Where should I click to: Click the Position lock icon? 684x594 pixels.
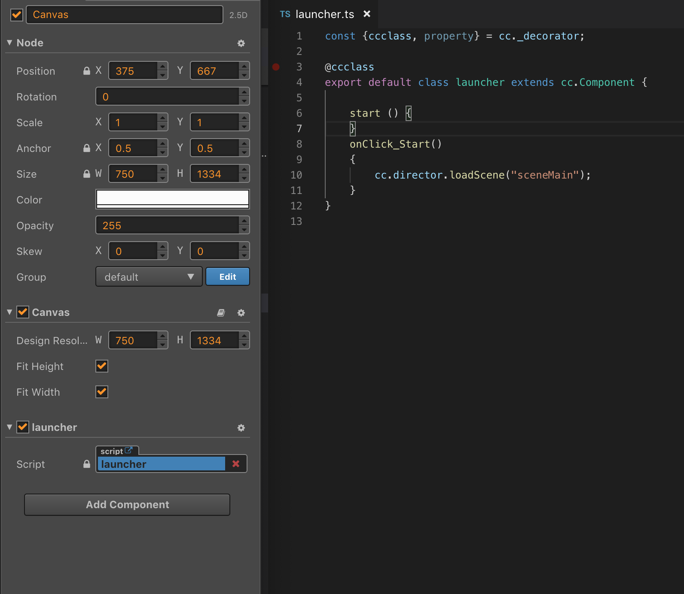[87, 71]
